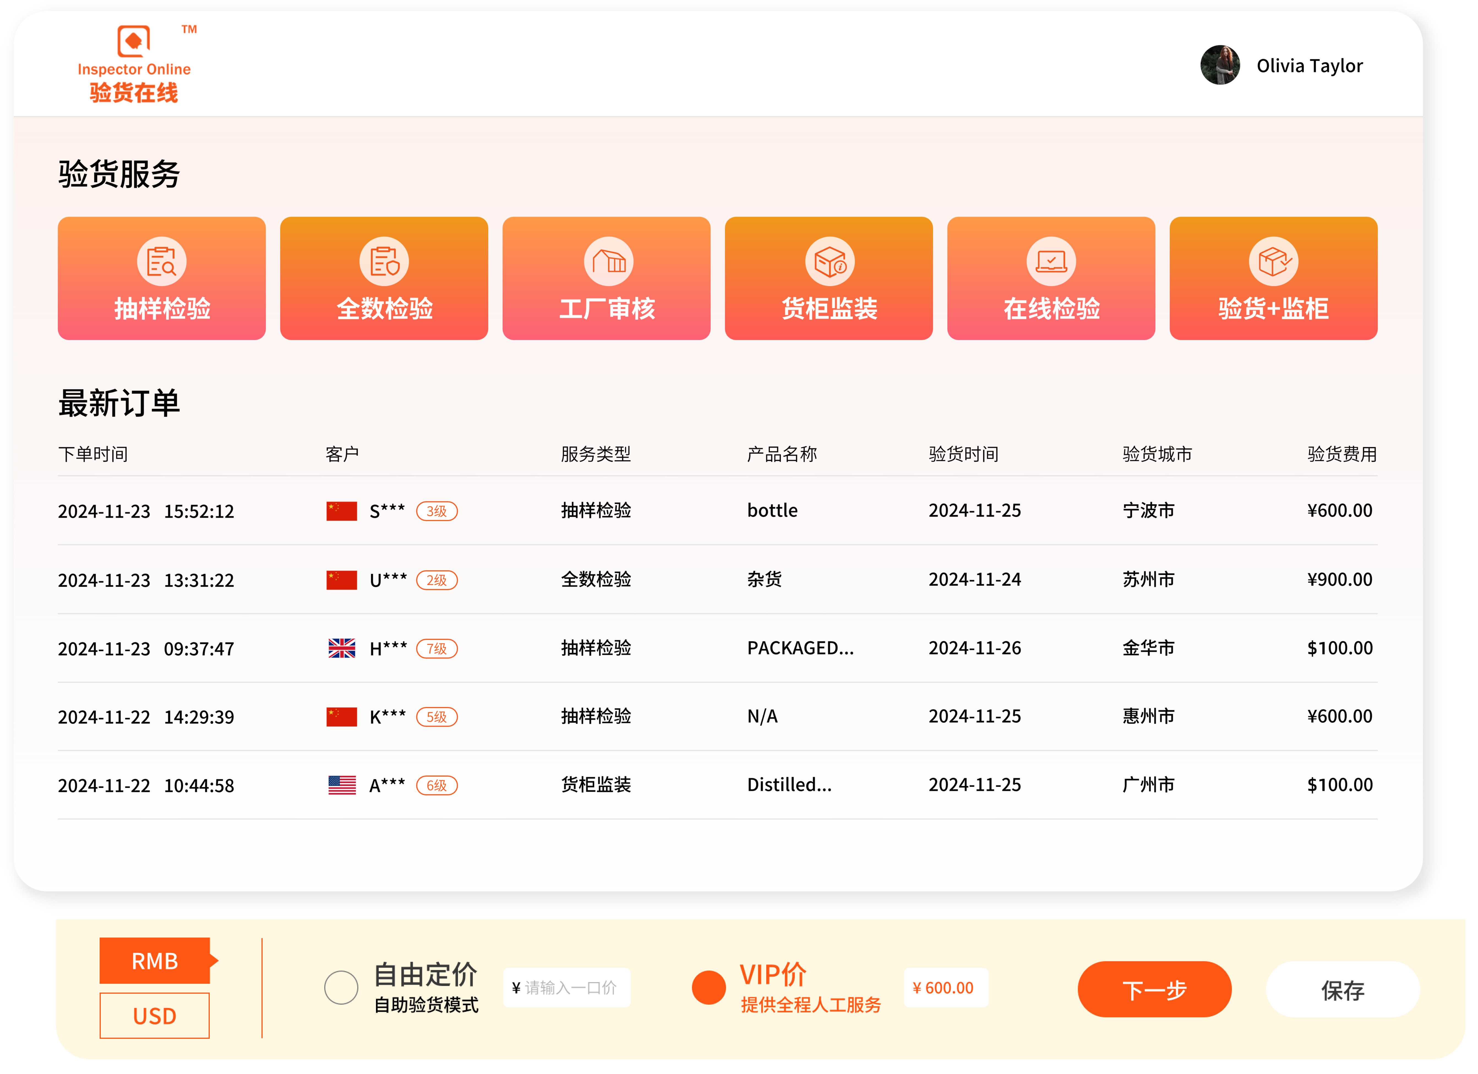Open the 7级 badge next to customer H***
1478x1074 pixels.
(x=437, y=649)
